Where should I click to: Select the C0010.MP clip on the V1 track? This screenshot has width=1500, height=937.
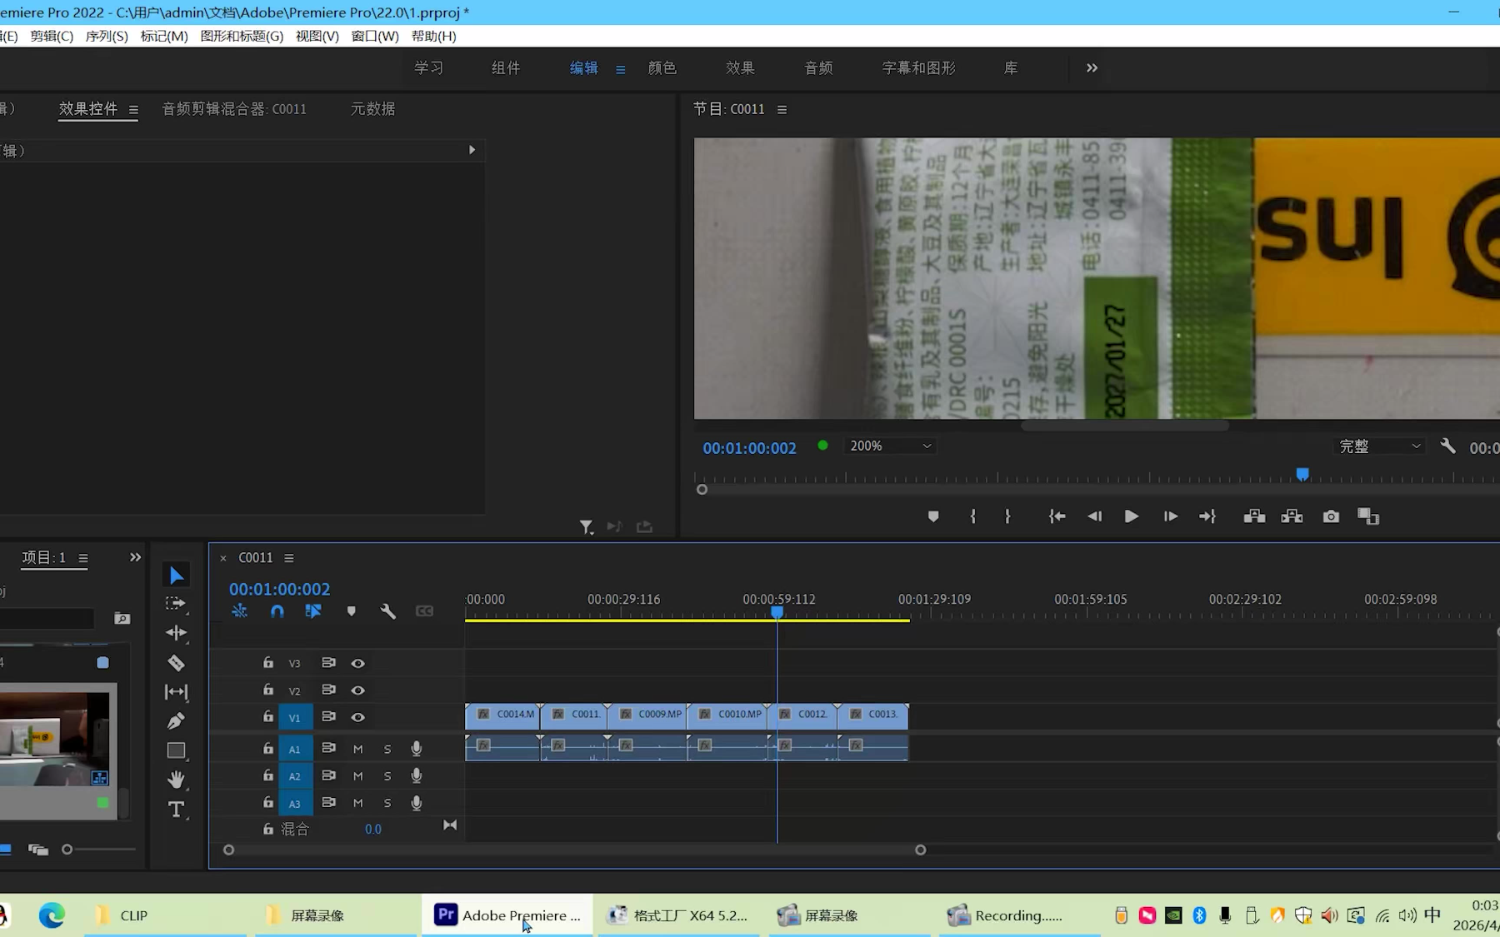coord(729,715)
